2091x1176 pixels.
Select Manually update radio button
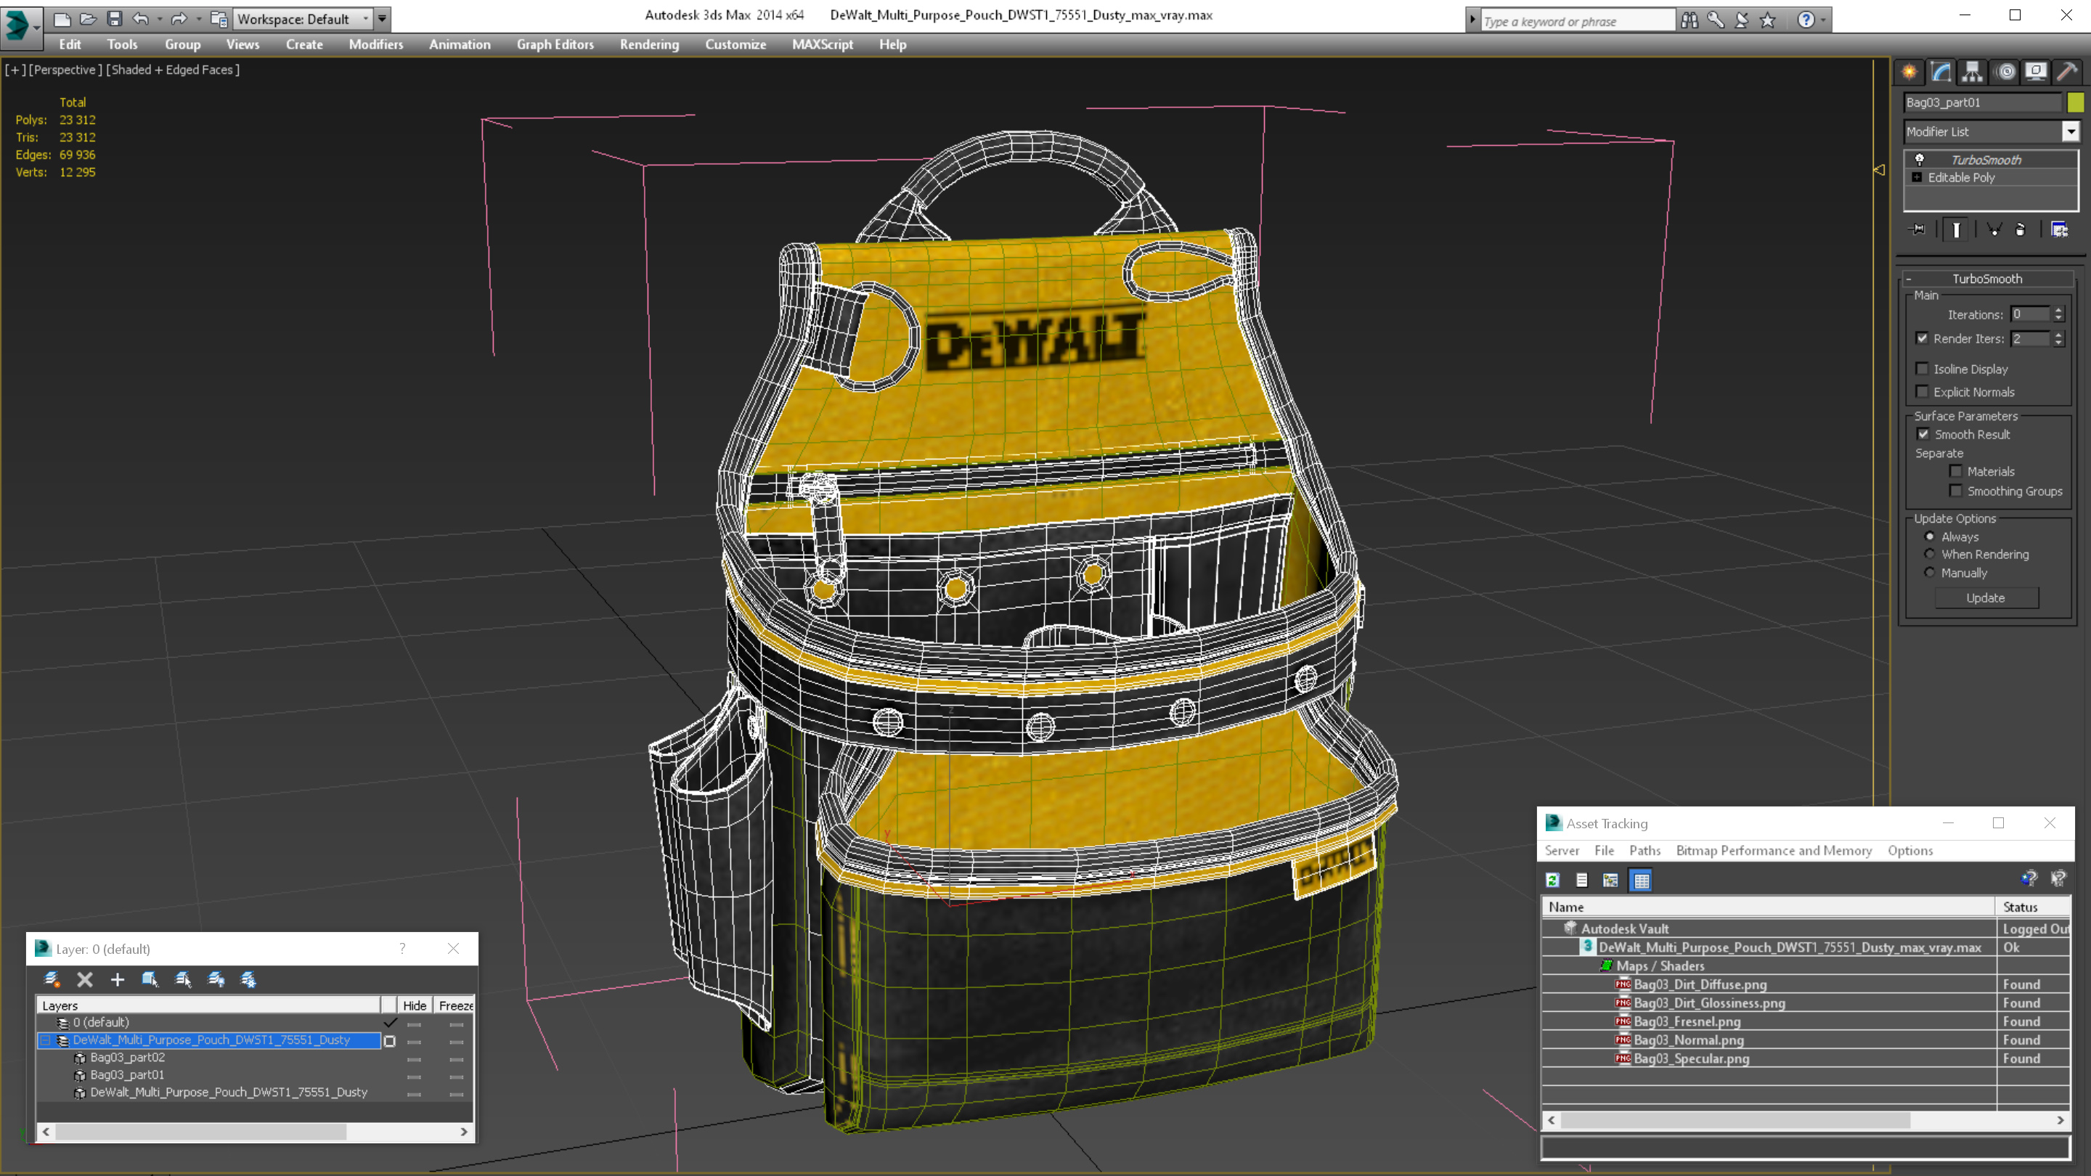point(1930,572)
